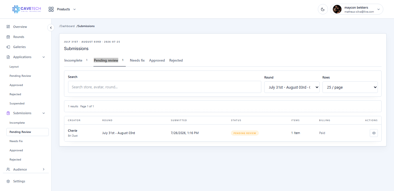
Task: Click the Rounds calendar icon
Action: pos(8,37)
